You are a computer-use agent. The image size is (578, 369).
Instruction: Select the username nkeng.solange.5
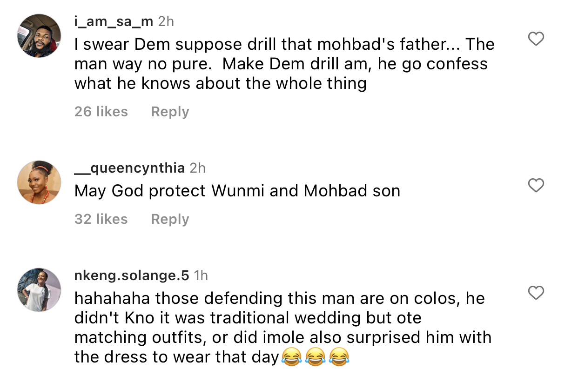click(131, 275)
